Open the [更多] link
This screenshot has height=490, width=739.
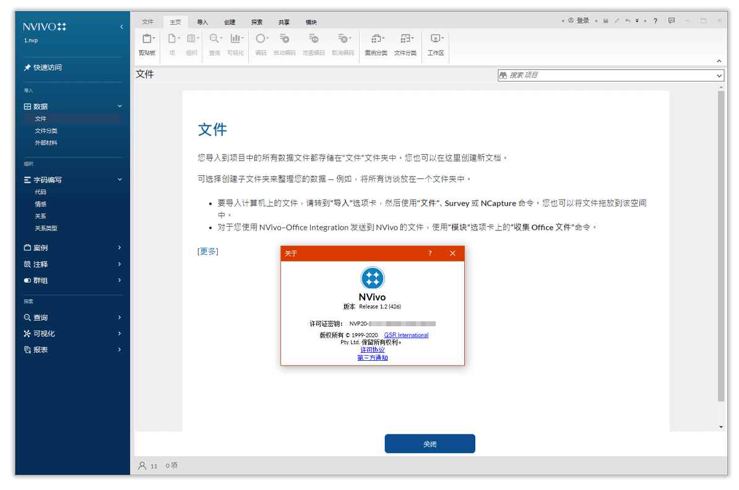[x=208, y=251]
